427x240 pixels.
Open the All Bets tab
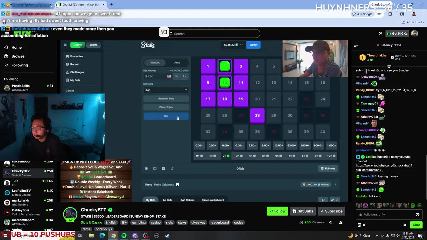click(167, 200)
